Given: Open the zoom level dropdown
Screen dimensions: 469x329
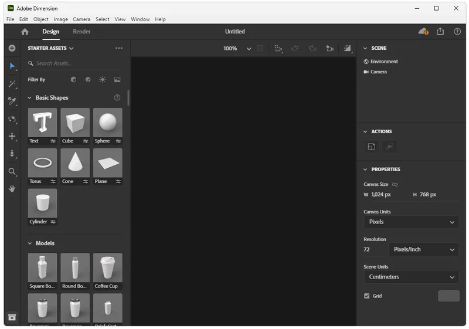Looking at the screenshot, I should (x=249, y=49).
